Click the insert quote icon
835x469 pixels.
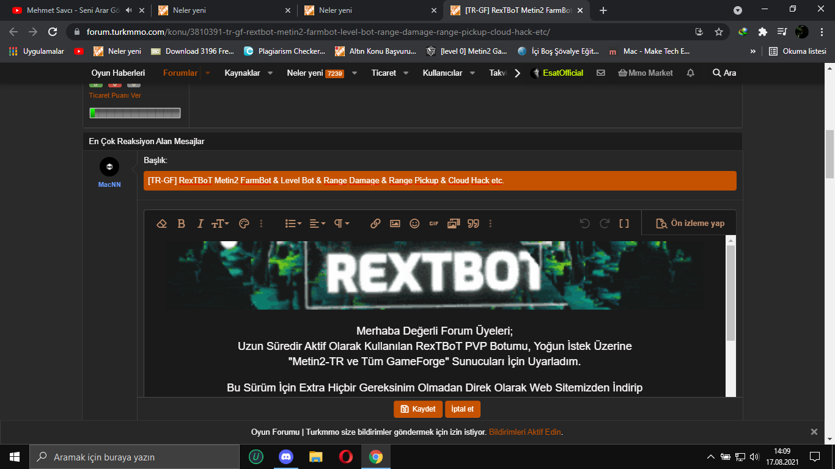pyautogui.click(x=473, y=224)
